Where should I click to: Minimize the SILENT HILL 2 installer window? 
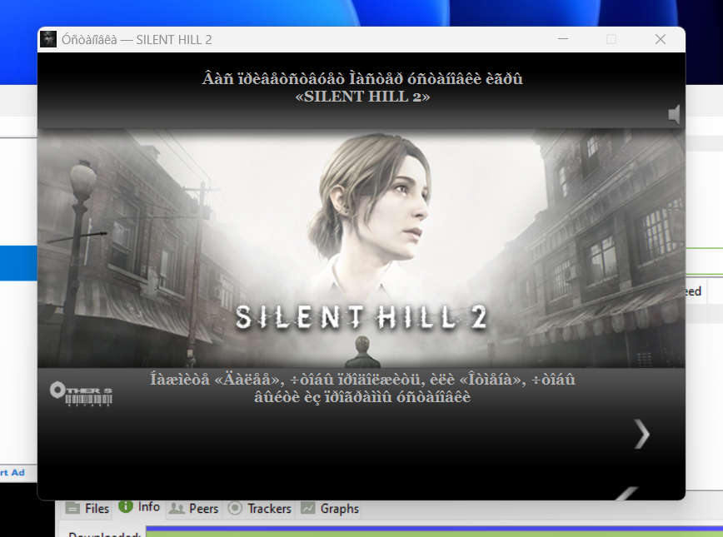click(x=563, y=39)
